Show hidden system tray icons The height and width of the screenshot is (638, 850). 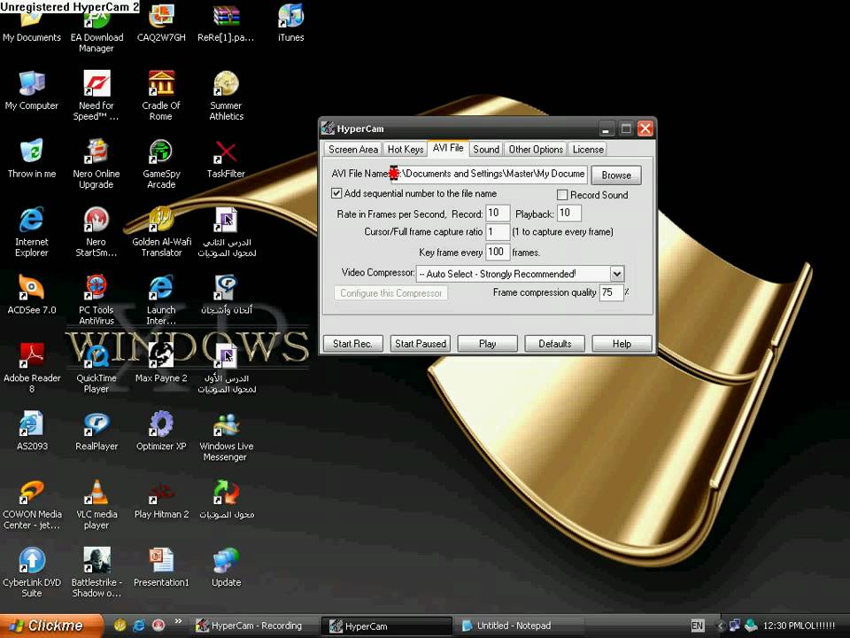click(x=721, y=626)
